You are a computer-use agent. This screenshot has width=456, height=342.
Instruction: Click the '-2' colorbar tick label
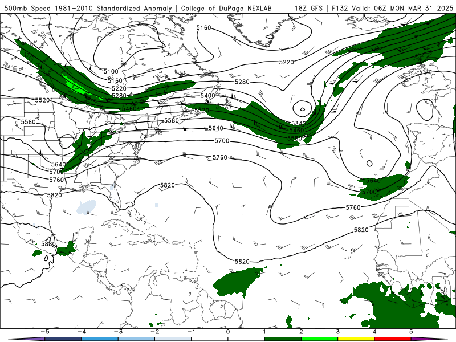click(x=154, y=332)
